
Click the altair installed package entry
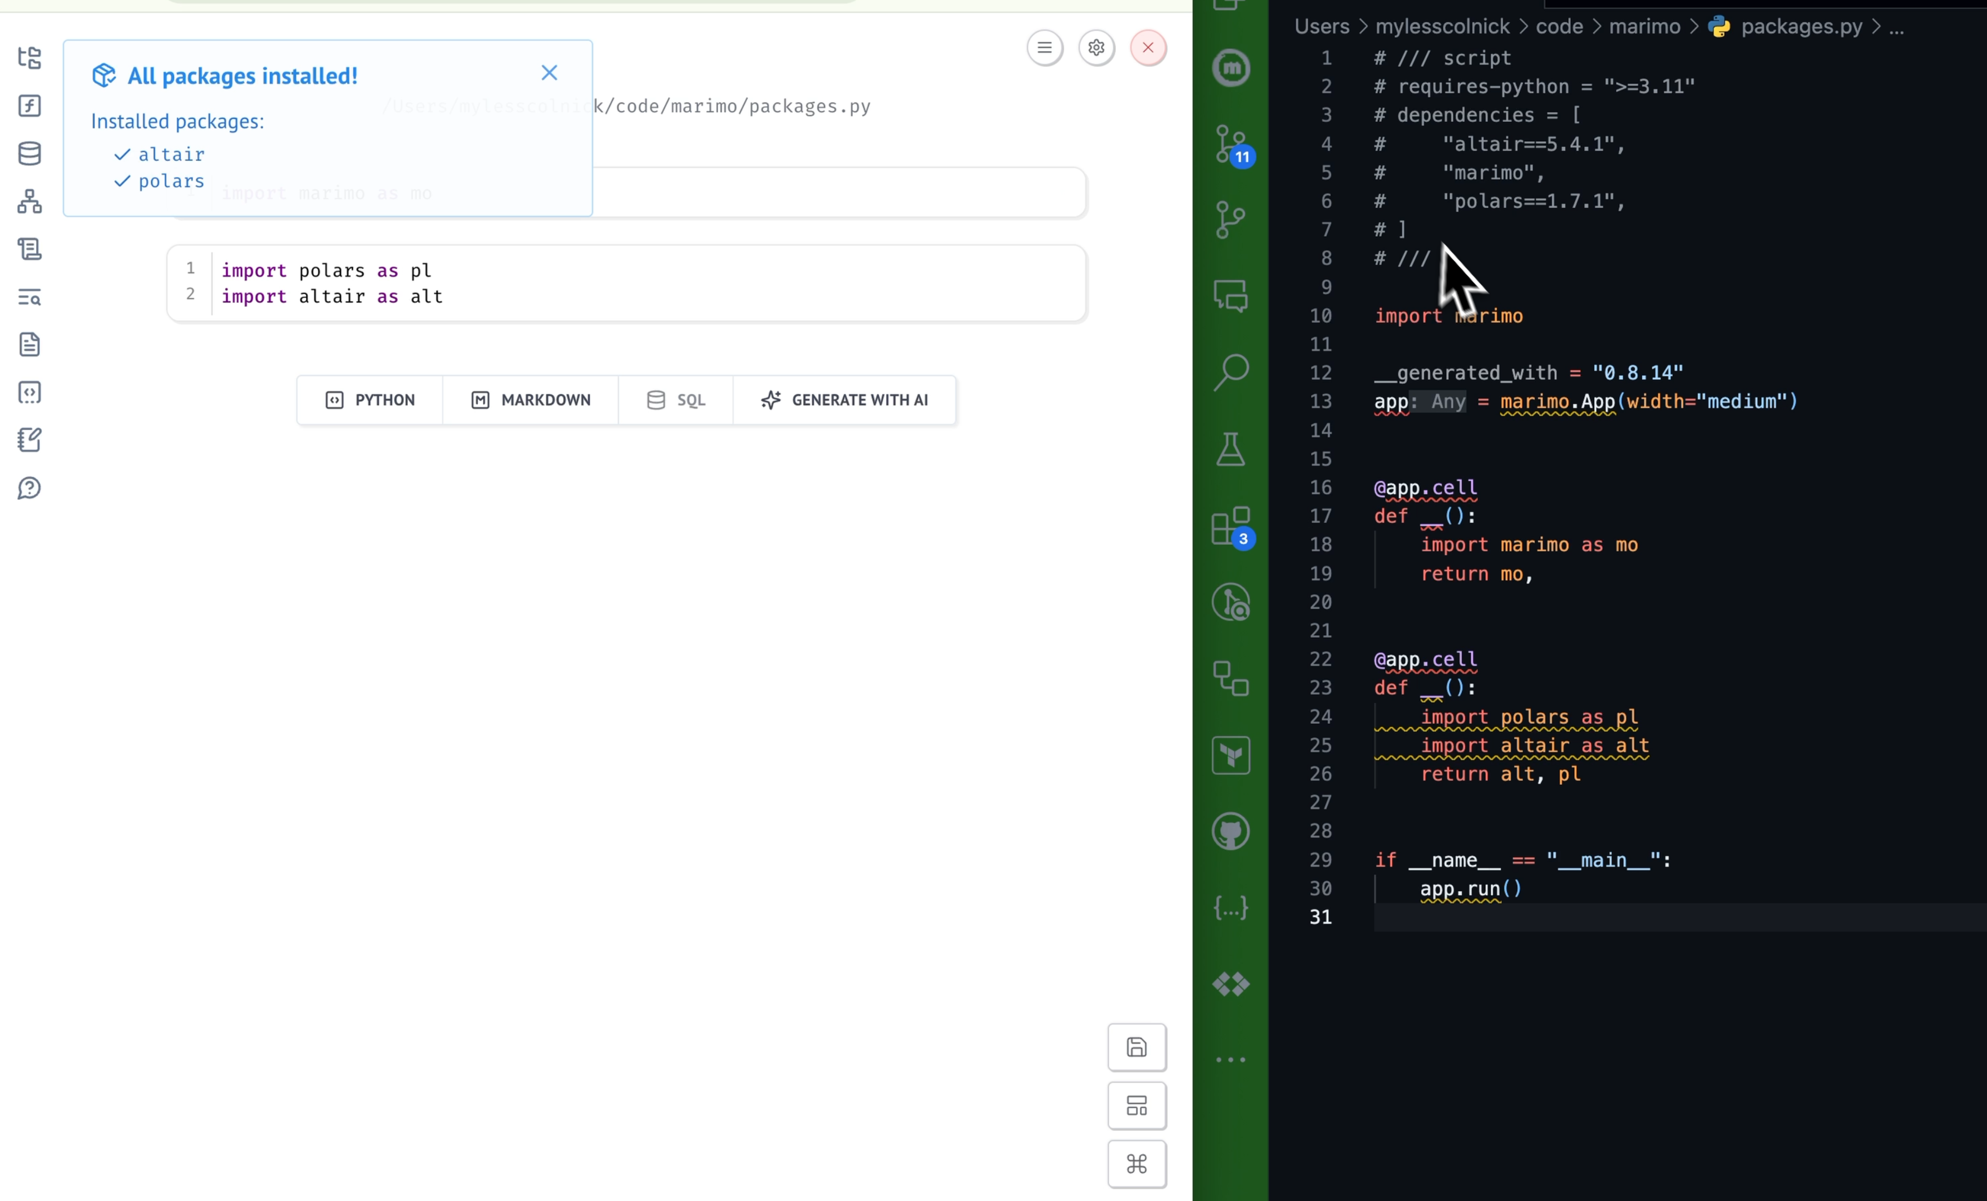coord(171,154)
